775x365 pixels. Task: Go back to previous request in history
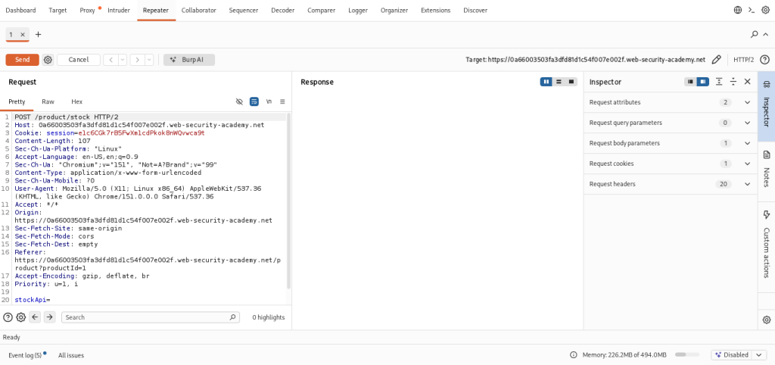110,60
